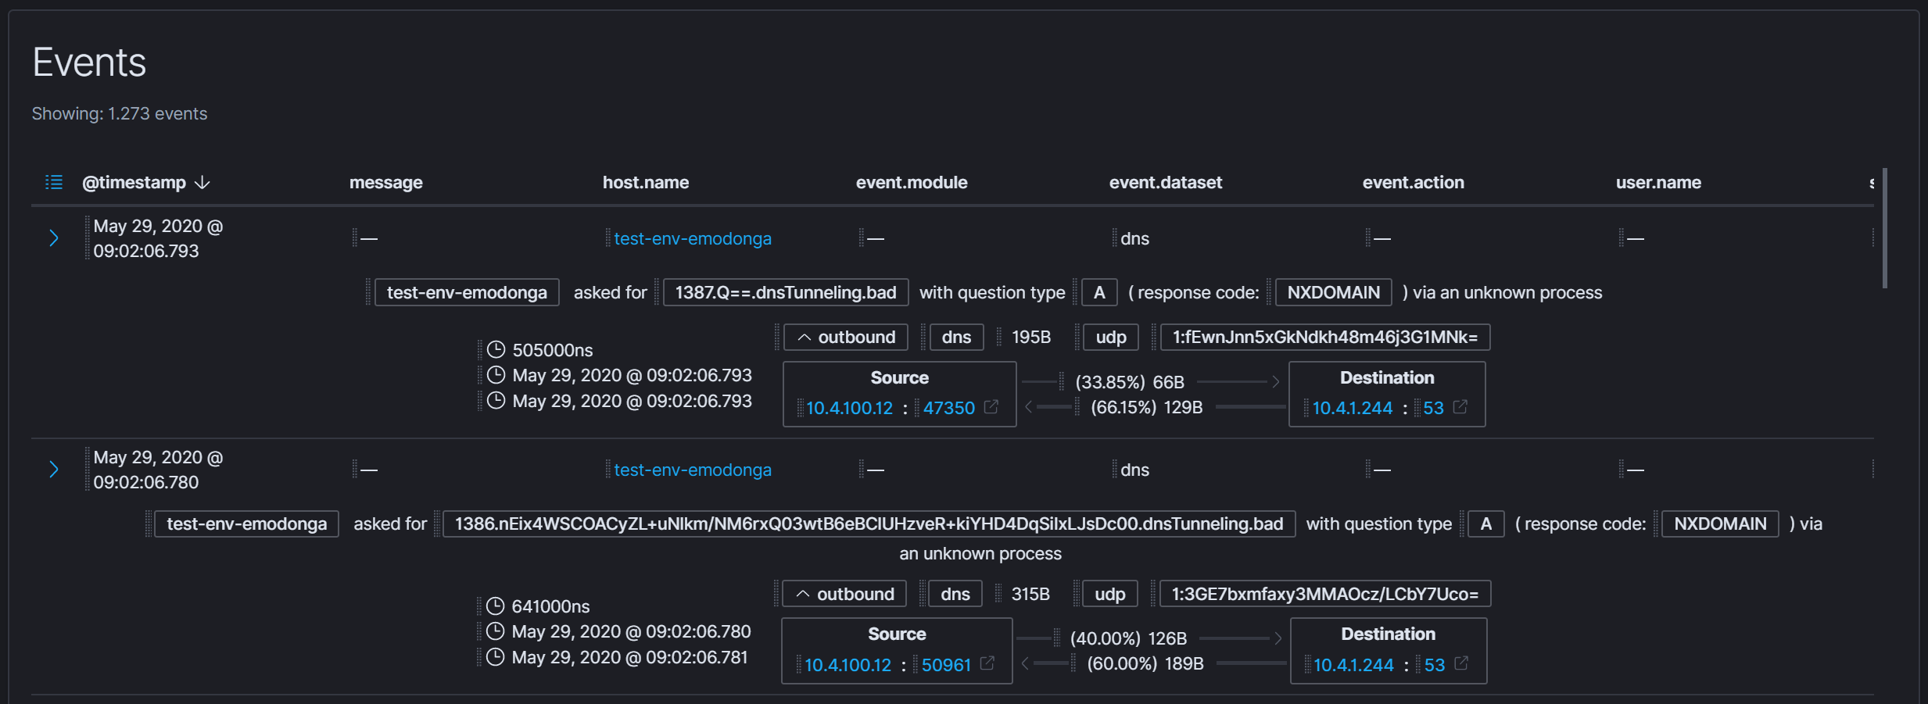Screen dimensions: 1928x704
Task: Click the first outbound direction badge
Action: pyautogui.click(x=846, y=337)
